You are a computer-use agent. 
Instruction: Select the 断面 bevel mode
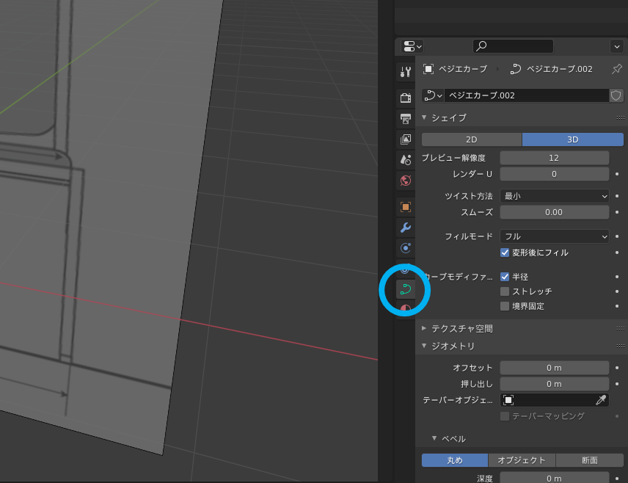[x=590, y=460]
